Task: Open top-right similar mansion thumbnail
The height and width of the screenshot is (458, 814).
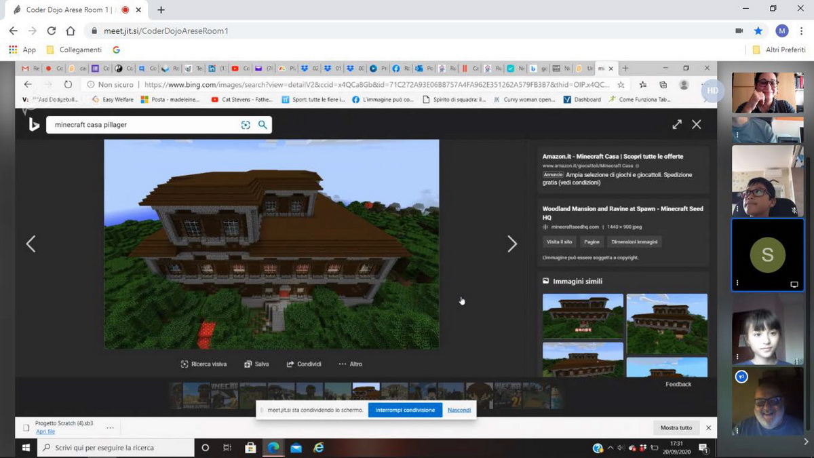Action: click(x=667, y=324)
